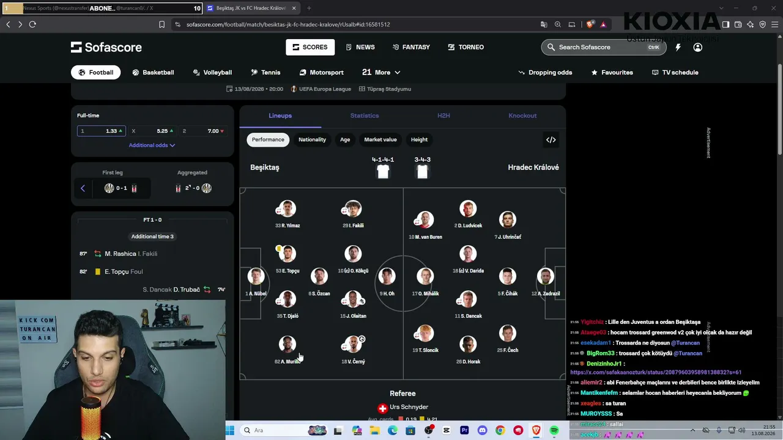The image size is (783, 440).
Task: Select the Nationality lineup filter
Action: 312,140
